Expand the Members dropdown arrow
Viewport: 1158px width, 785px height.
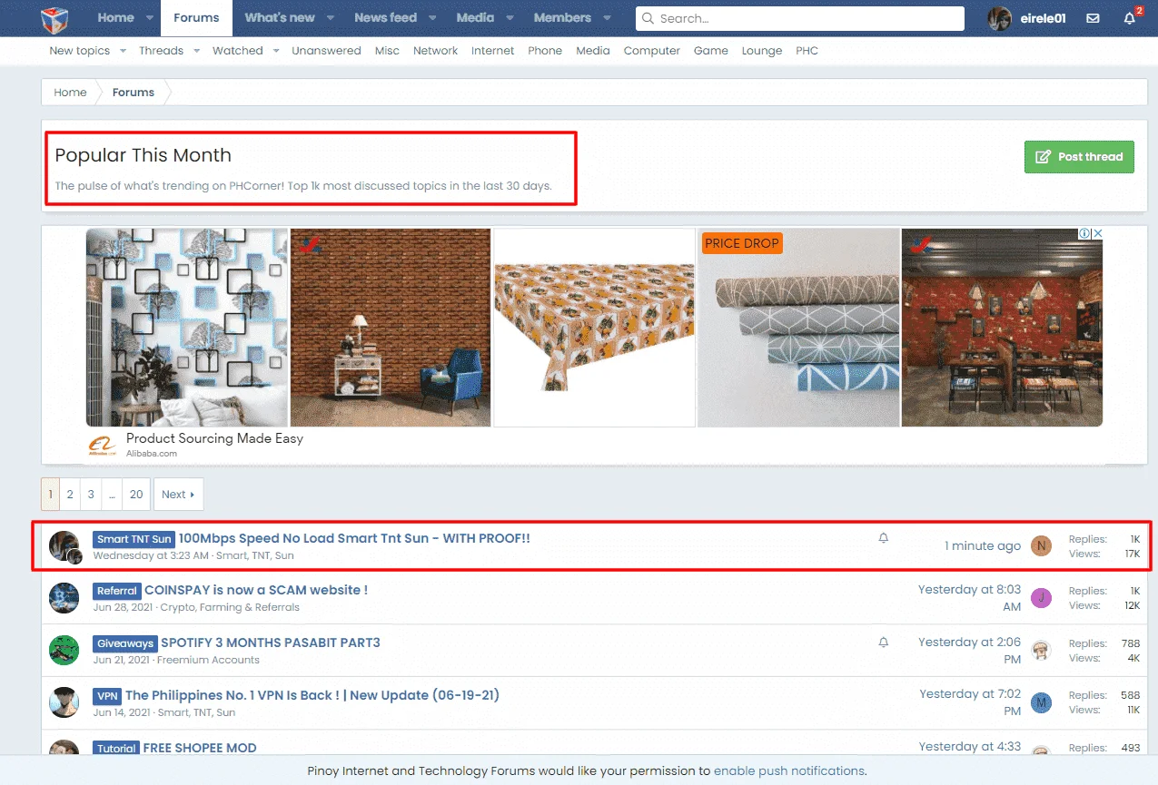pyautogui.click(x=607, y=18)
